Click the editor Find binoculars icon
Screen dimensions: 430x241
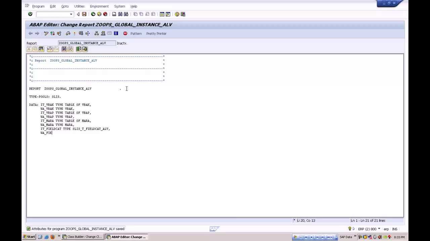click(64, 49)
